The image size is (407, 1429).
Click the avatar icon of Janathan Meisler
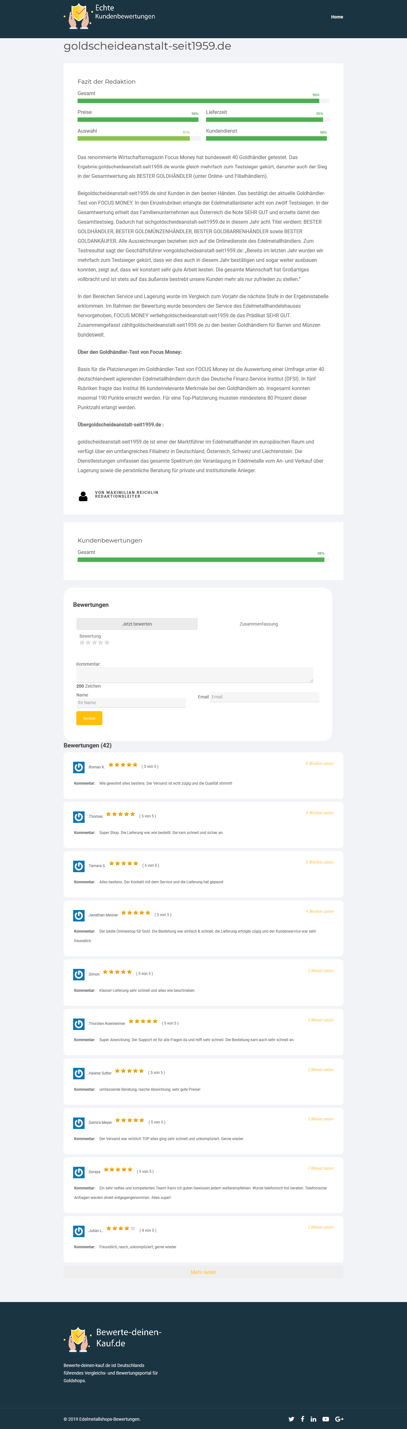tap(79, 916)
